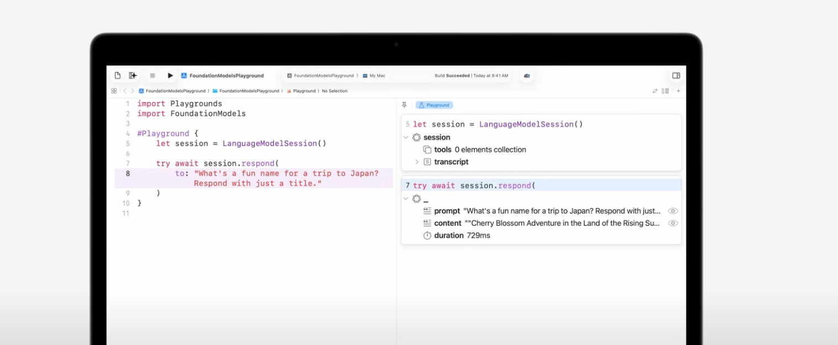Viewport: 838px width, 345px height.
Task: Click 'respond' method in editor line 7
Action: (x=258, y=164)
